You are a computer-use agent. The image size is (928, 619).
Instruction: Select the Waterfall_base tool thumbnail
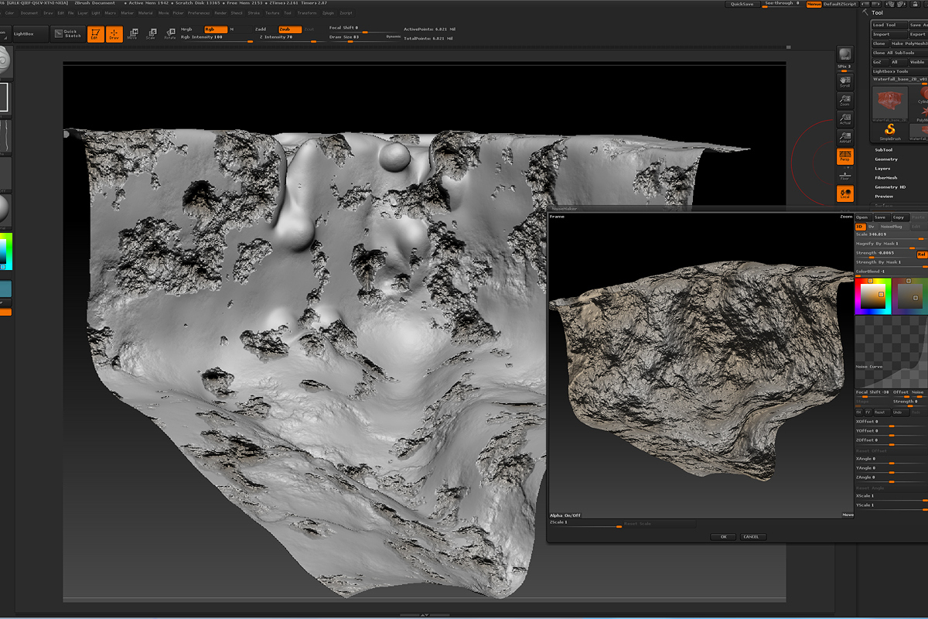click(x=889, y=103)
